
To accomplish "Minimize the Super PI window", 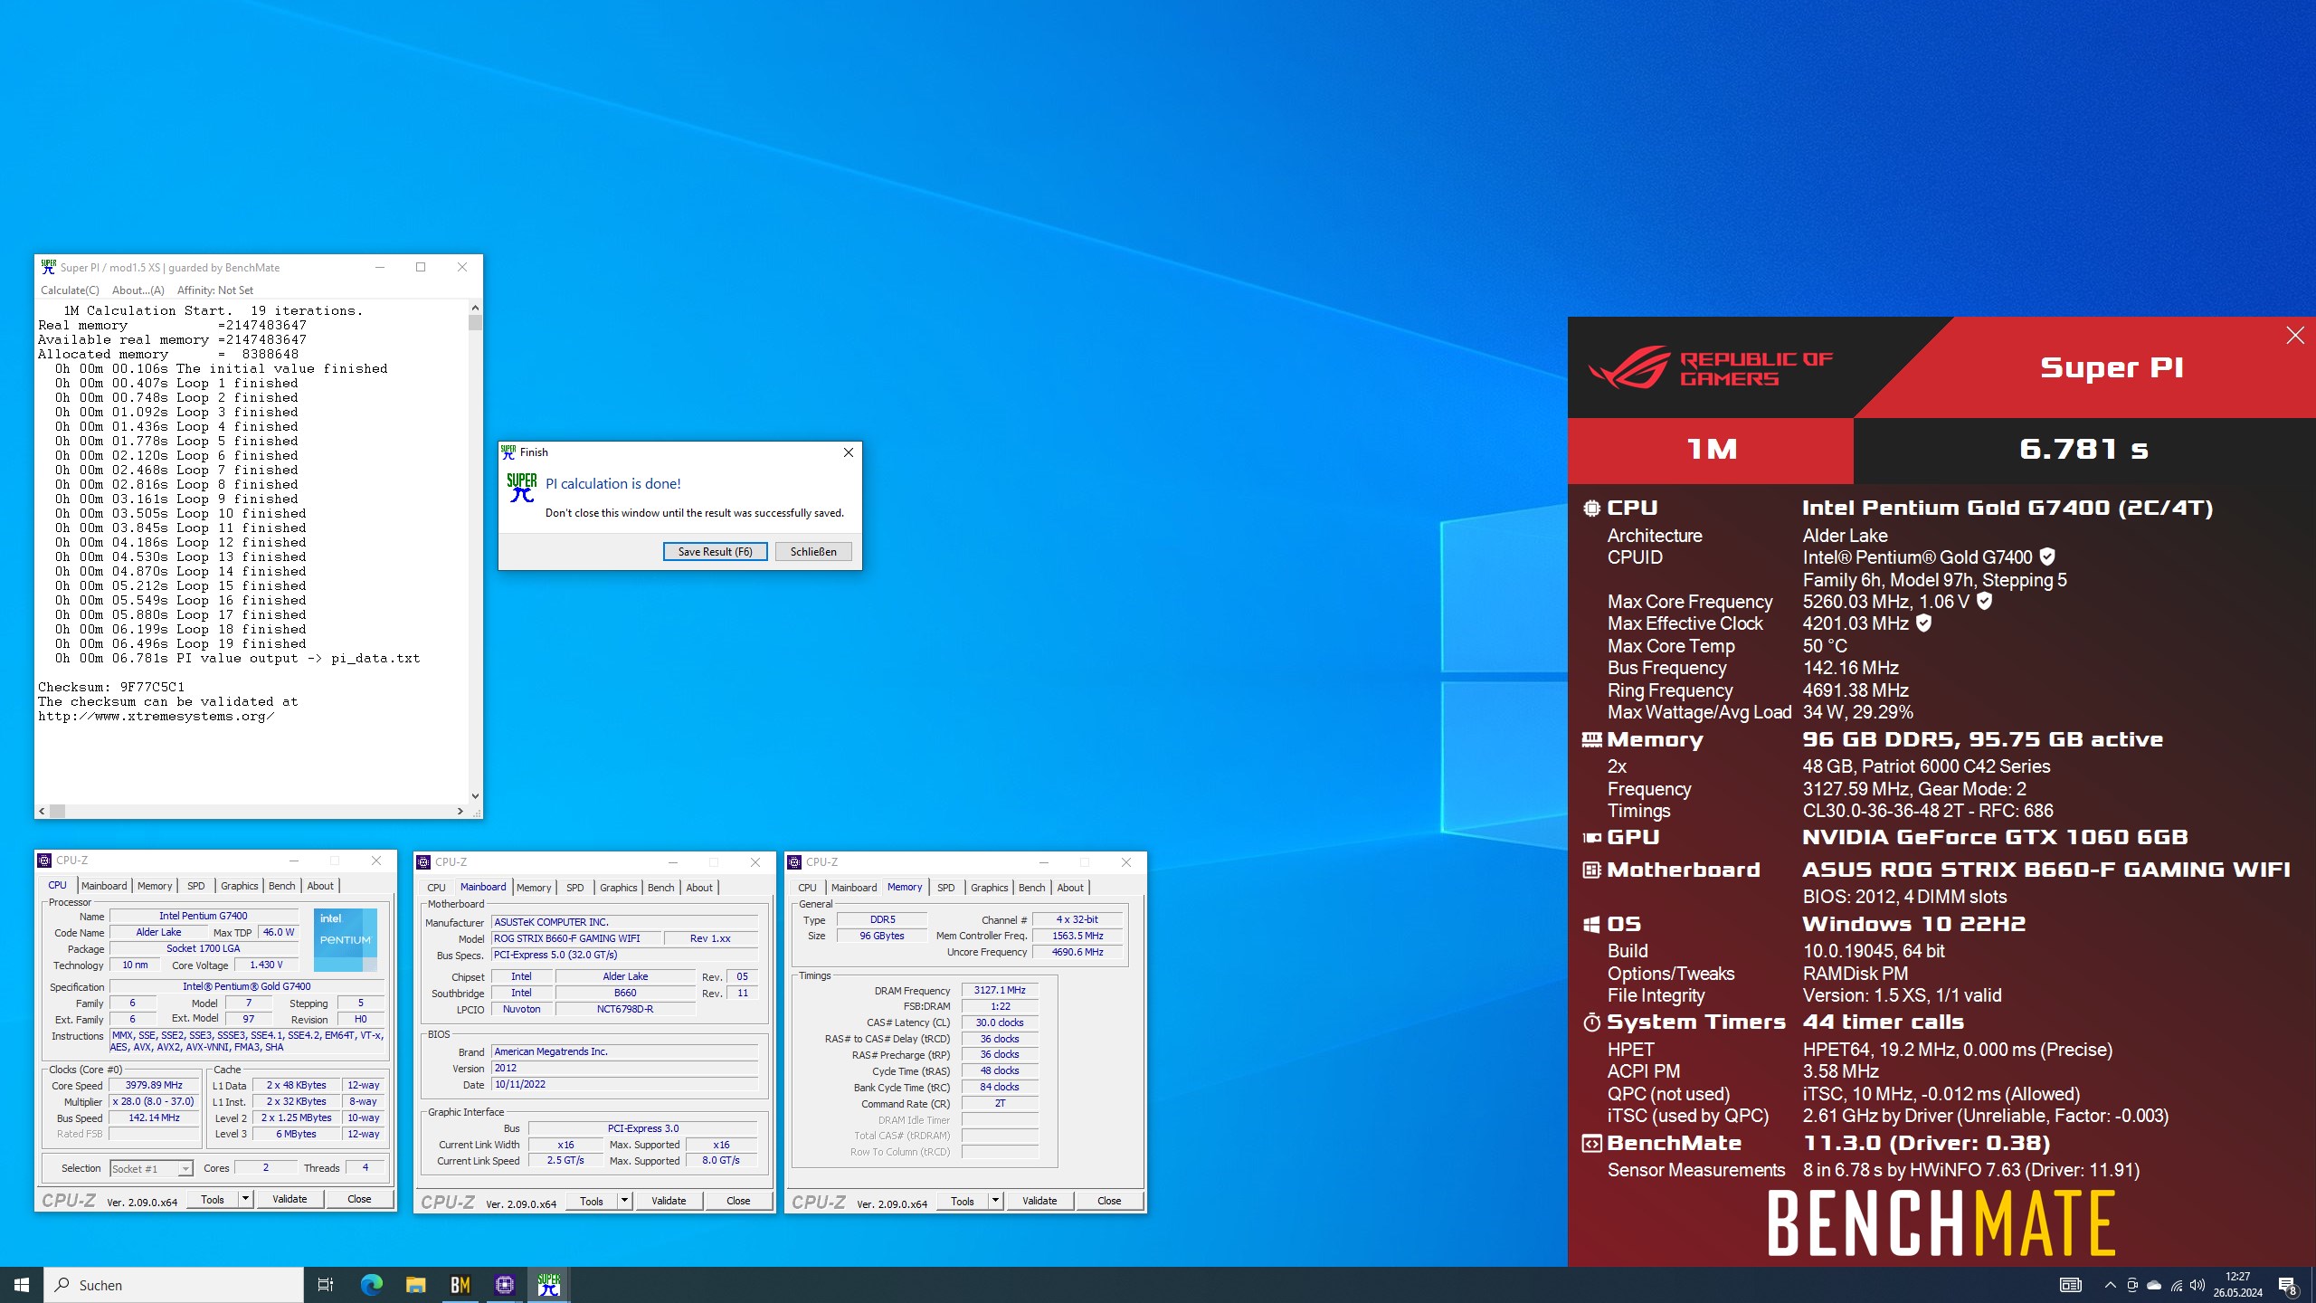I will click(x=380, y=267).
